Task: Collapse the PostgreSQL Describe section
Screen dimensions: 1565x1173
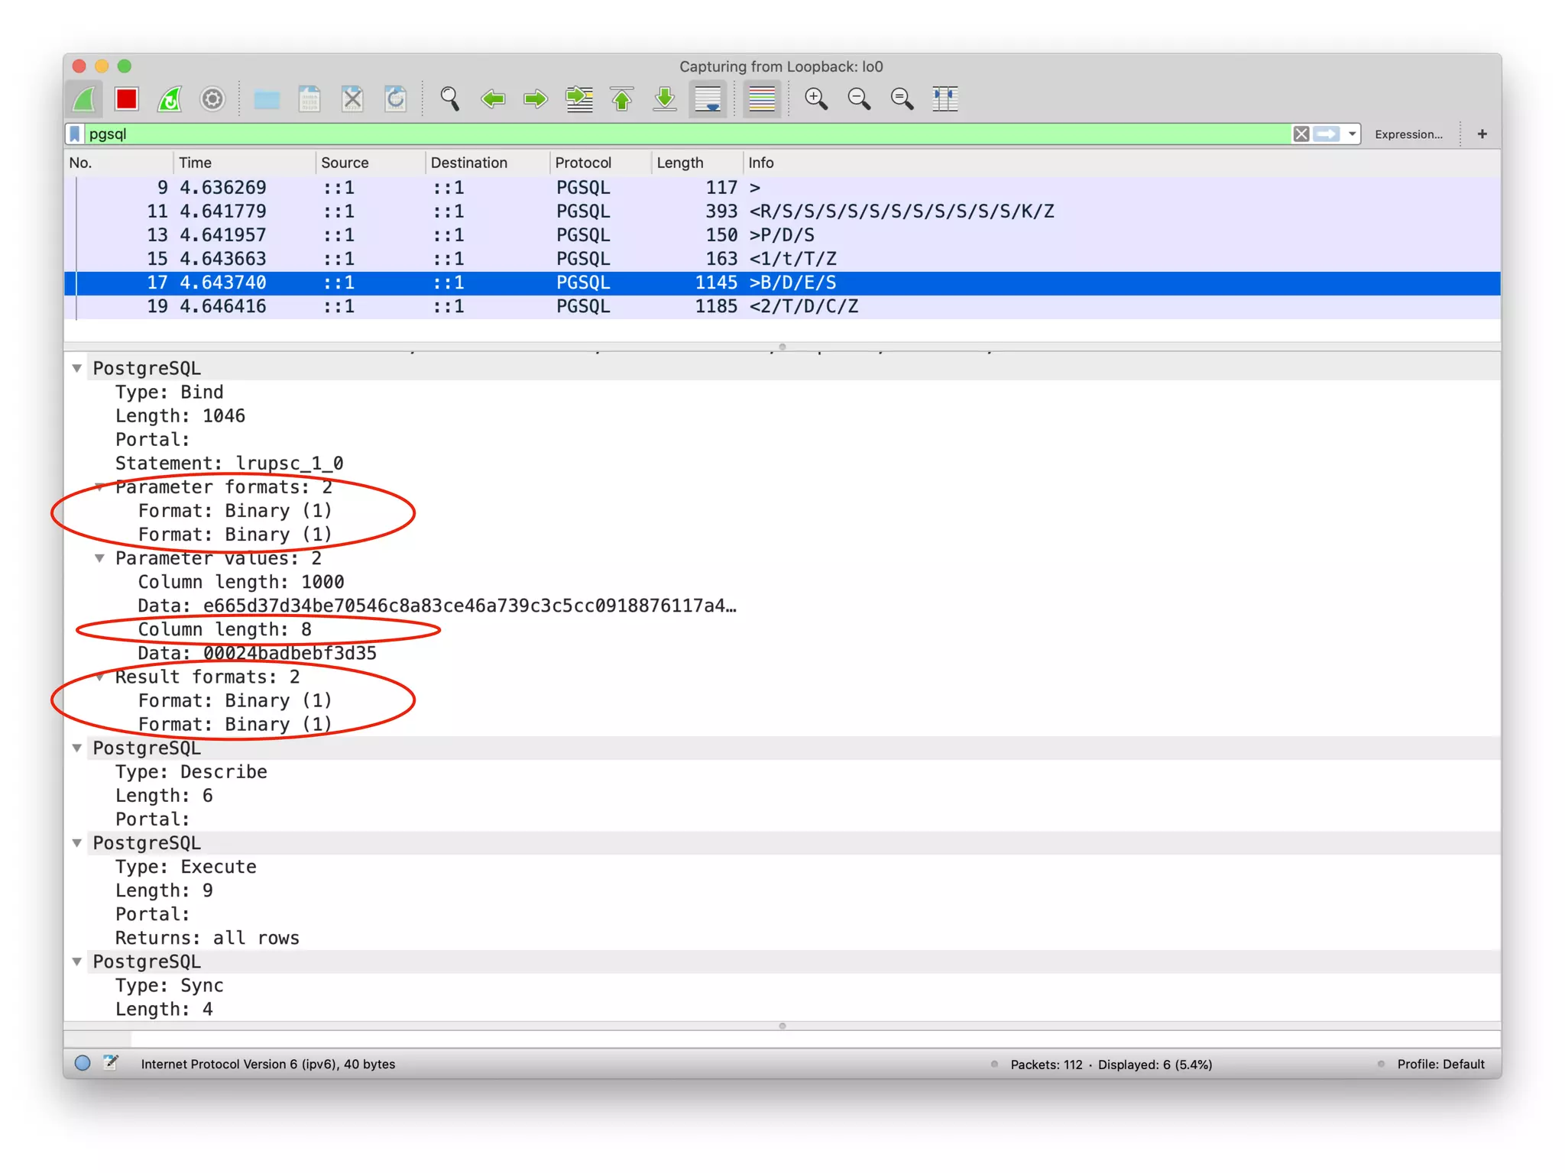Action: click(x=77, y=748)
